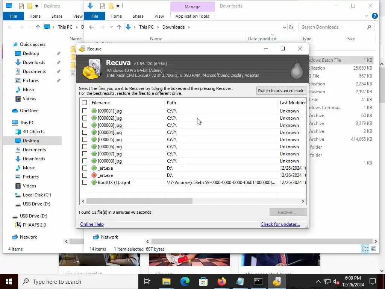Image resolution: width=385 pixels, height=289 pixels.
Task: Click right arrow of Recuva horizontal scrollbar
Action: pos(303,201)
